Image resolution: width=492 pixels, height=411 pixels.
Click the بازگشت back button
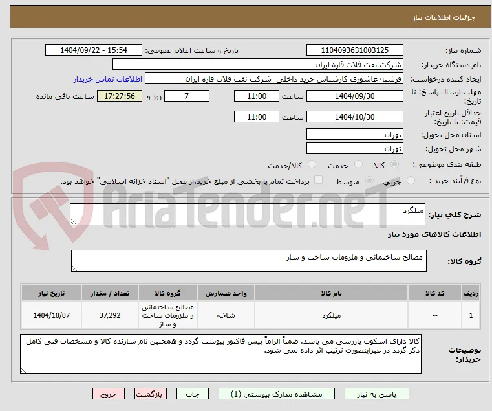pyautogui.click(x=150, y=394)
